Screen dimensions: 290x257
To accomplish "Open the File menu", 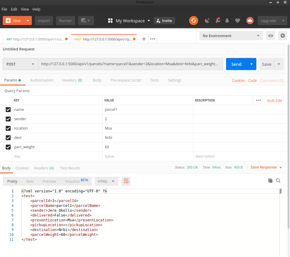I will click(x=4, y=9).
